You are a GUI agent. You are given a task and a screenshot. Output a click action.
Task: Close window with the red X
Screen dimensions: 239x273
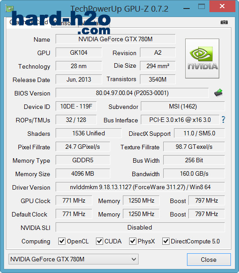click(222, 6)
